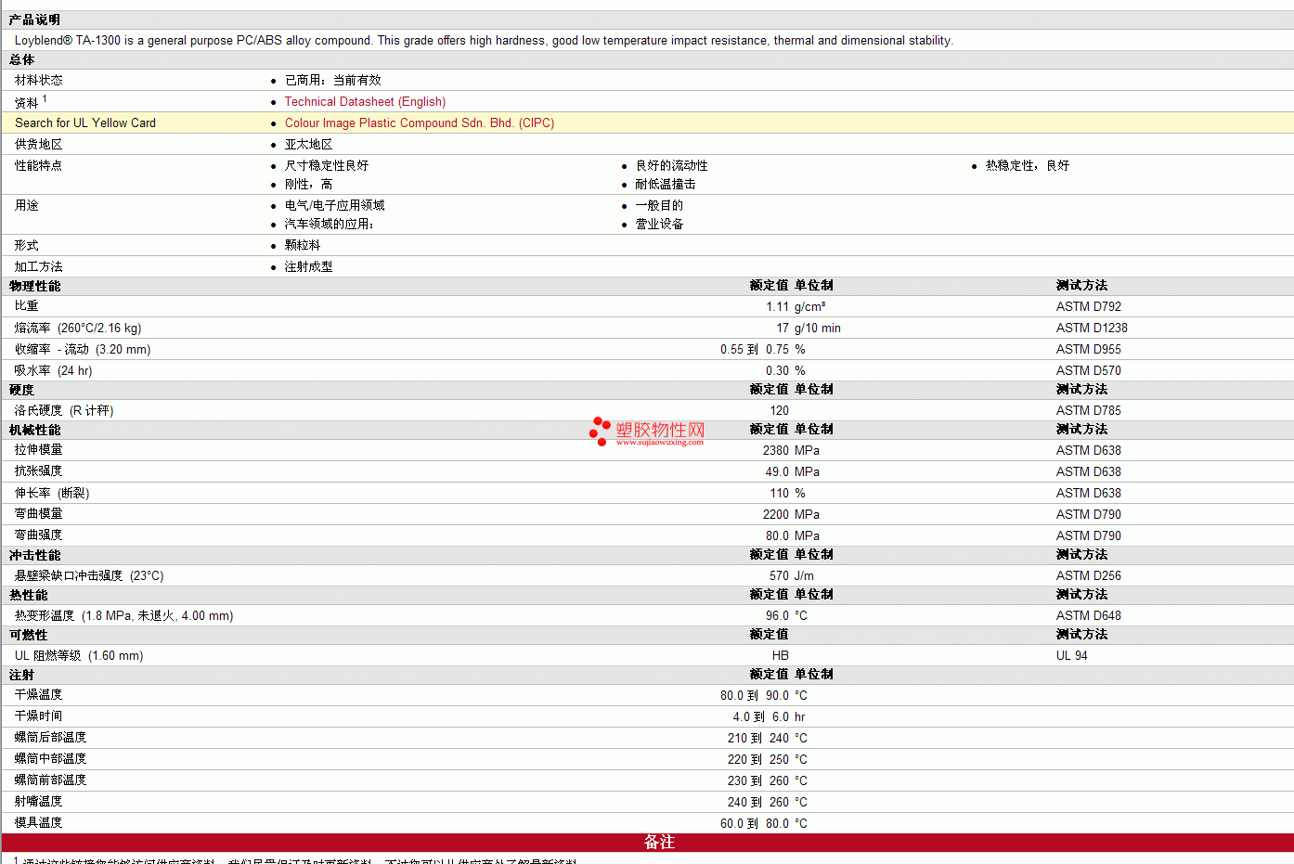This screenshot has height=864, width=1294.
Task: Click the '用途' row label
Action: coord(27,206)
